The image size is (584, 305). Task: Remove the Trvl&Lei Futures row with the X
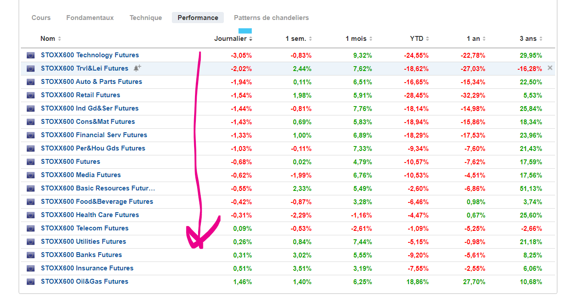click(x=550, y=68)
